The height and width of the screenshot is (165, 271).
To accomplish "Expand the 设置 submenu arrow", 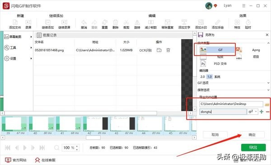I will click(x=31, y=58).
